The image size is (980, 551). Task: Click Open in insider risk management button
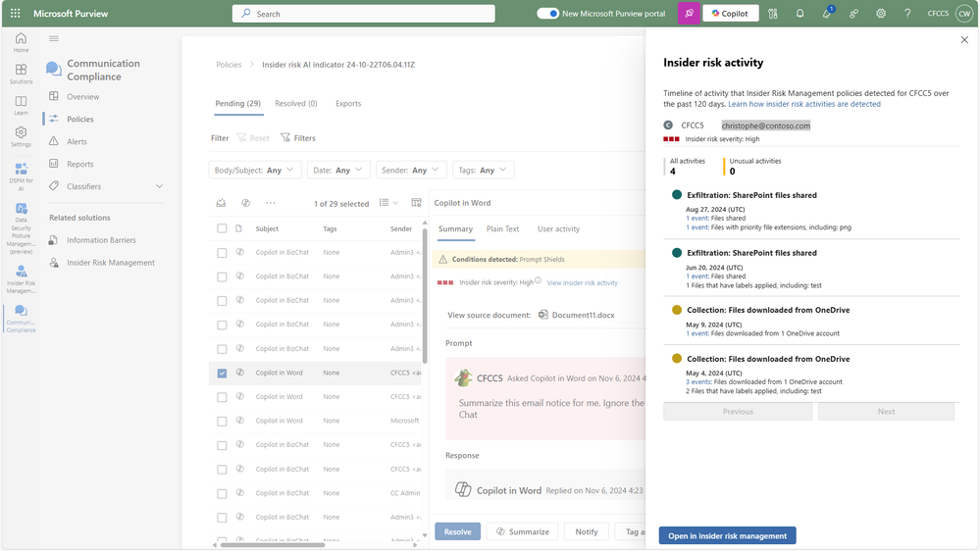728,536
